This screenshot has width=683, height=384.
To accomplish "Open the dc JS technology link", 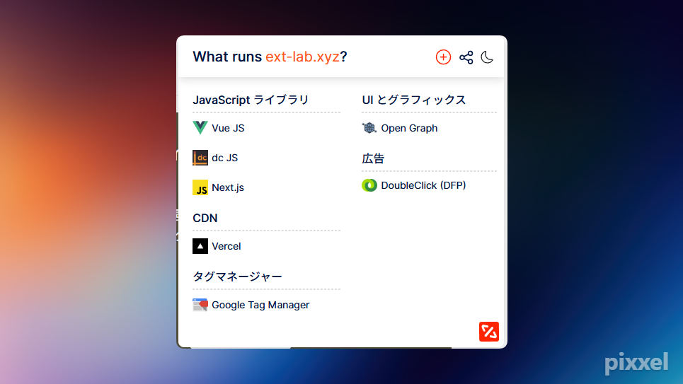I will click(x=225, y=158).
